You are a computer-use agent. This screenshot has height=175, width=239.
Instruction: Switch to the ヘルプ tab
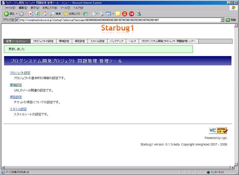[x=132, y=41]
